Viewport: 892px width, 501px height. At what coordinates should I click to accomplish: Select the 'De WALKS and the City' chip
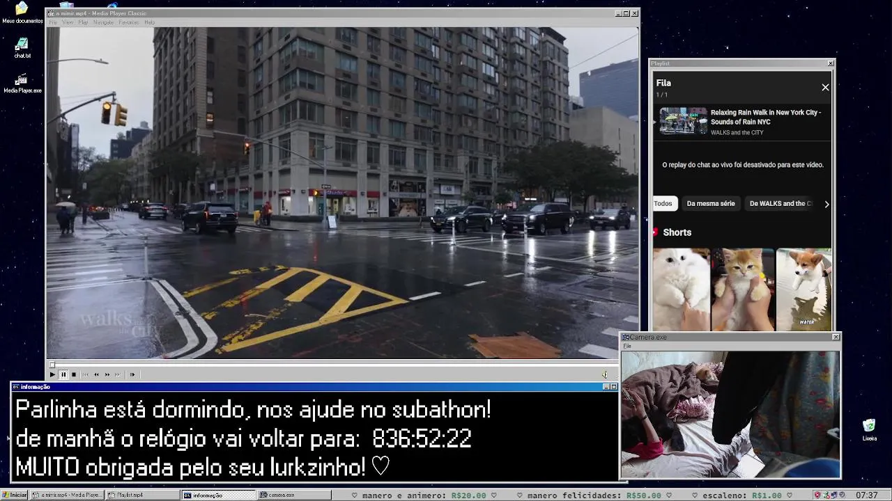click(x=780, y=203)
